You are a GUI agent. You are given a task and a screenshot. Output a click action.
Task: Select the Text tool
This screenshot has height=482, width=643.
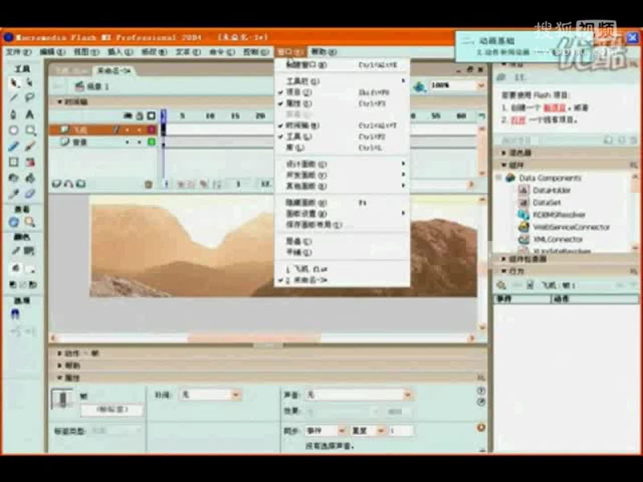[29, 114]
